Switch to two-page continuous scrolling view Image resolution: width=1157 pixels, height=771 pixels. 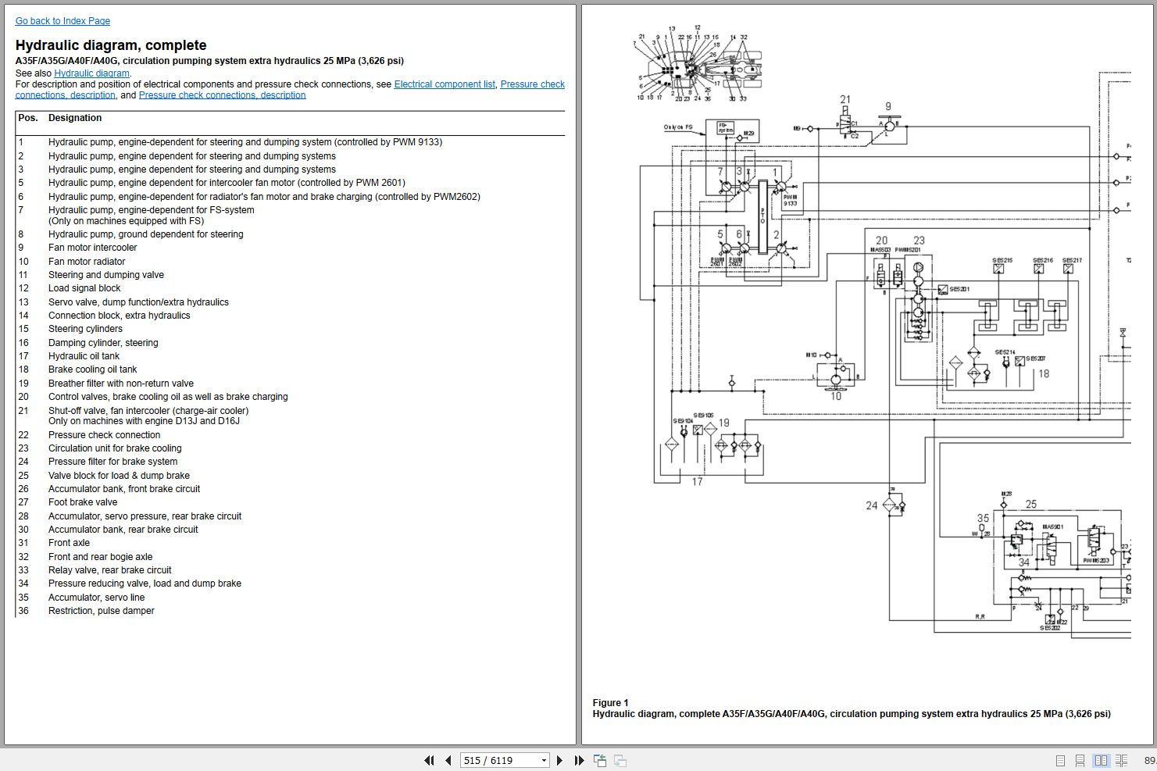[1121, 760]
